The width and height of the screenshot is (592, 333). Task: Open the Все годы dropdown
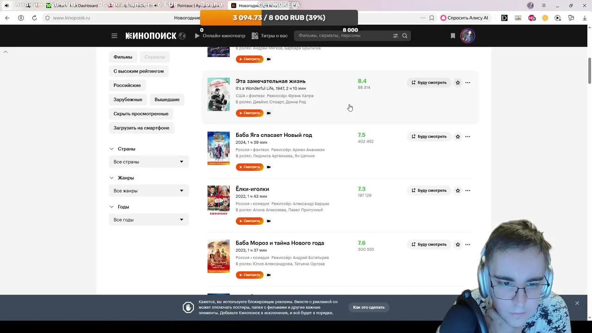[149, 220]
